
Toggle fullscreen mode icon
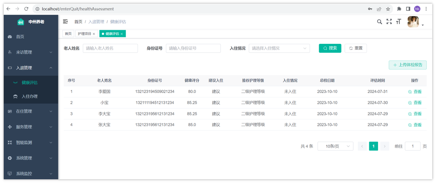[x=389, y=22]
